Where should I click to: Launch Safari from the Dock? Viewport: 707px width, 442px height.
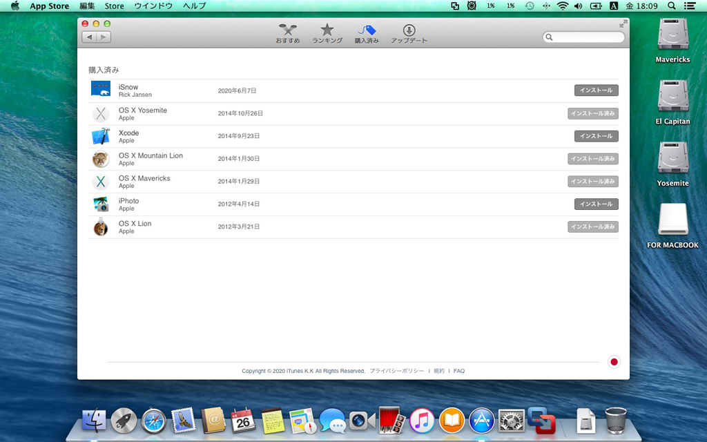click(154, 421)
